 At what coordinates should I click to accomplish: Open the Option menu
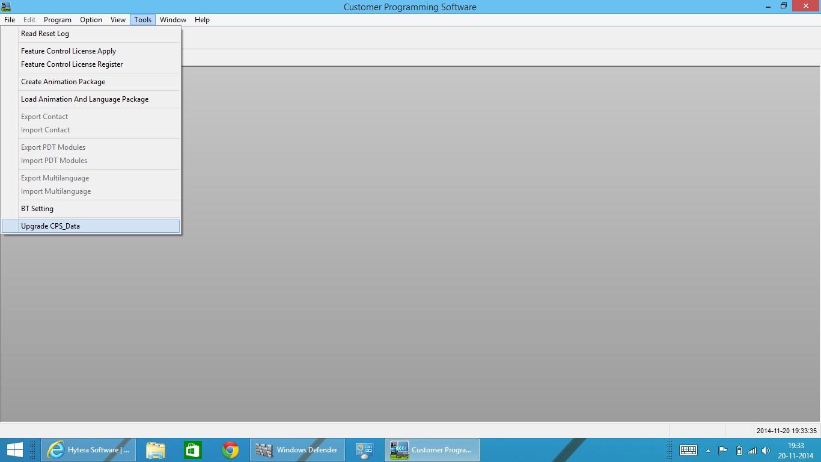[x=91, y=20]
